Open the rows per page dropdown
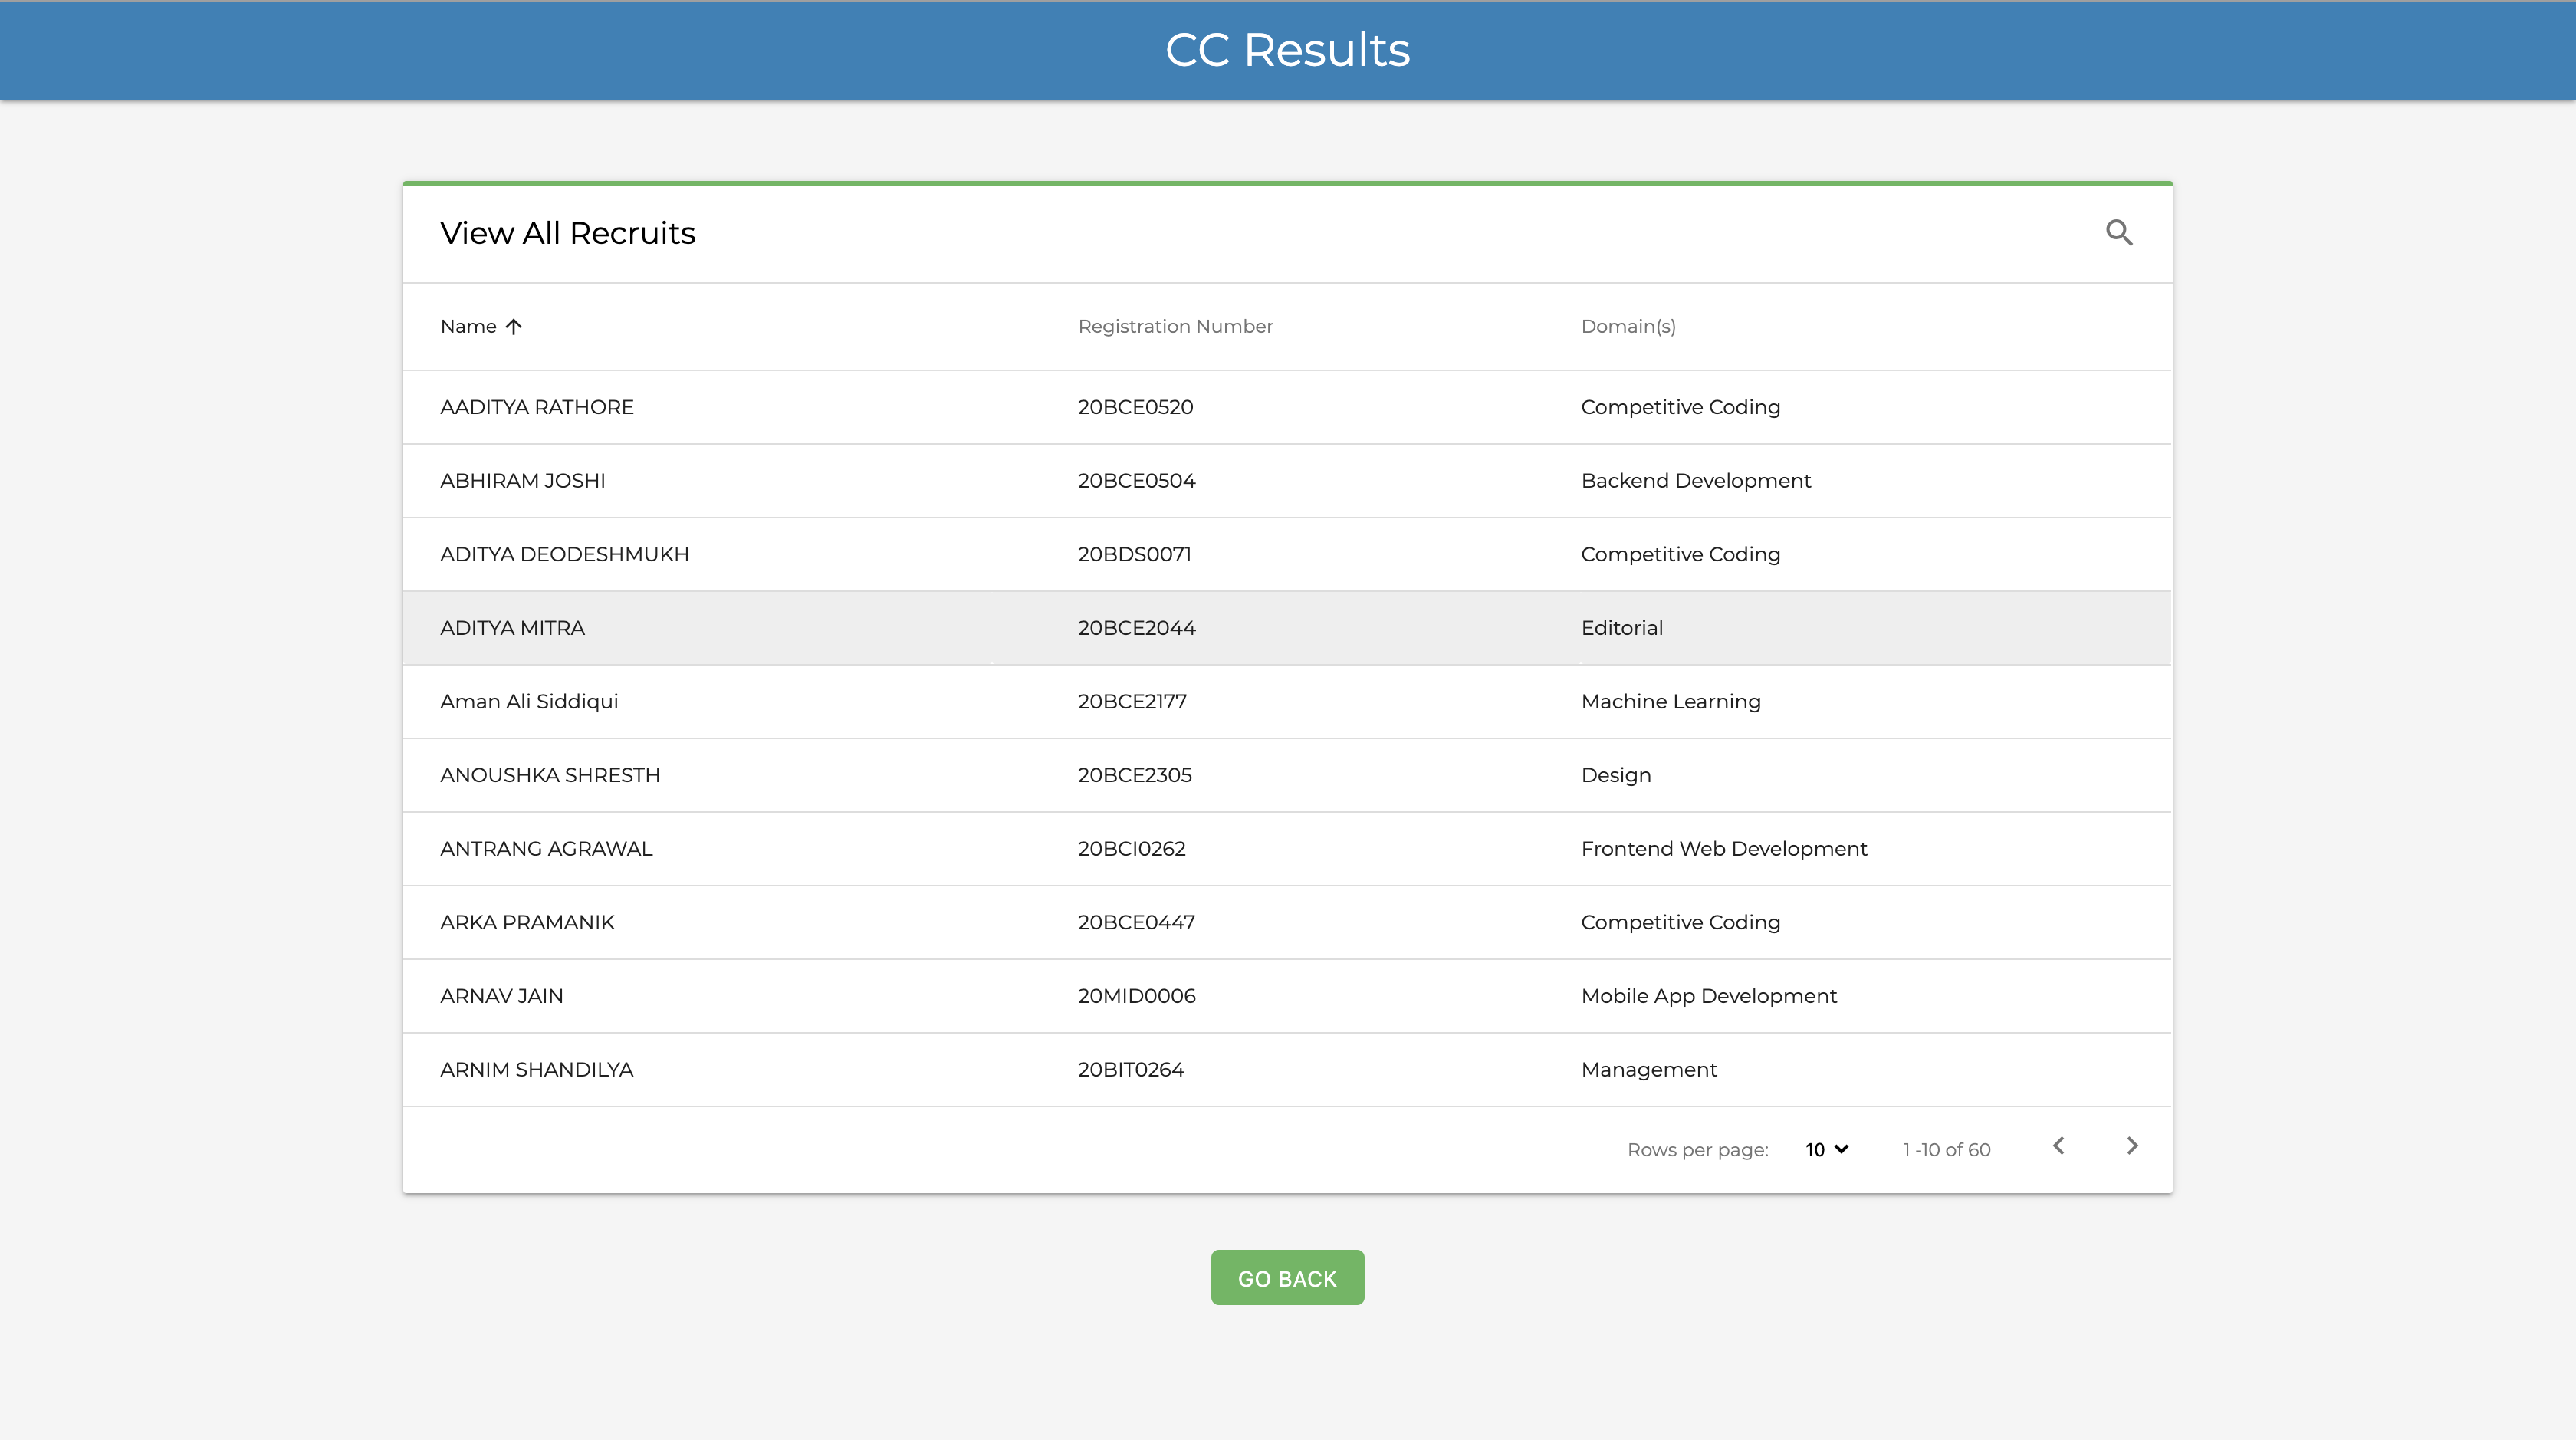The height and width of the screenshot is (1440, 2576). click(x=1826, y=1150)
